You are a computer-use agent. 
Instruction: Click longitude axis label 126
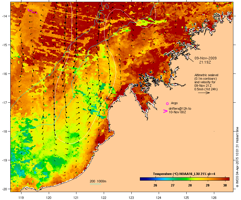214,198
